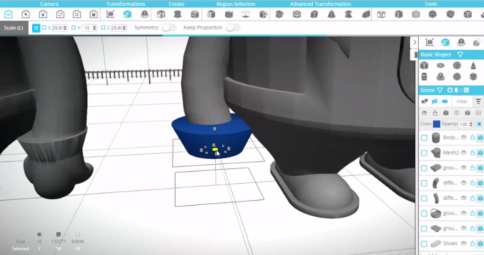This screenshot has width=484, height=255.
Task: Open the Create menu tab
Action: [x=177, y=4]
